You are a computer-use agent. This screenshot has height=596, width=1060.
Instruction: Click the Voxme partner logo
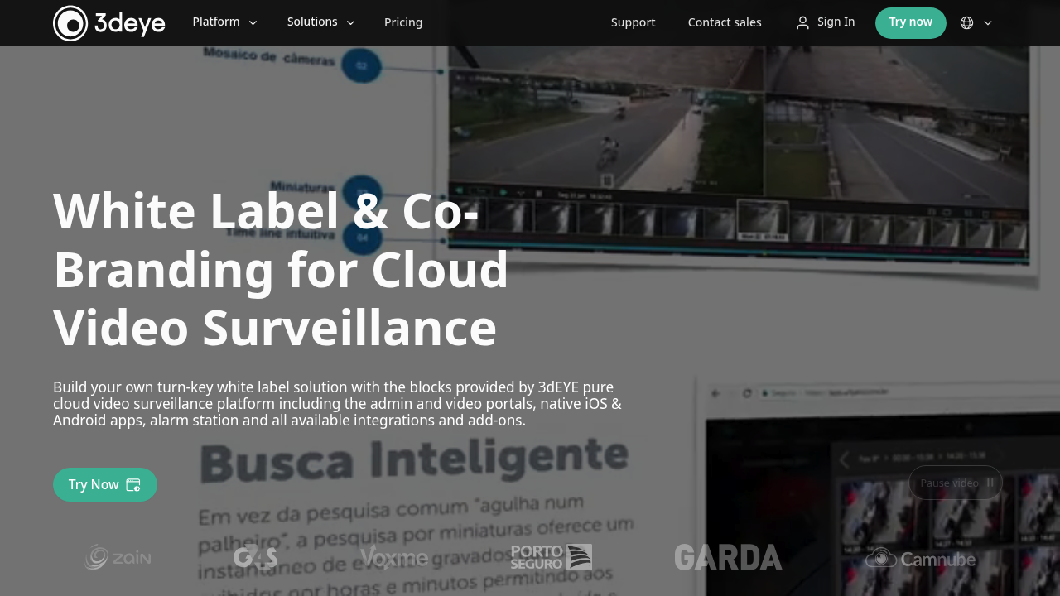394,557
